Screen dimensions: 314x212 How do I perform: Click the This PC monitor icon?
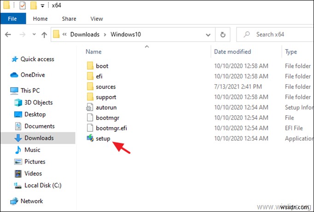(x=14, y=91)
